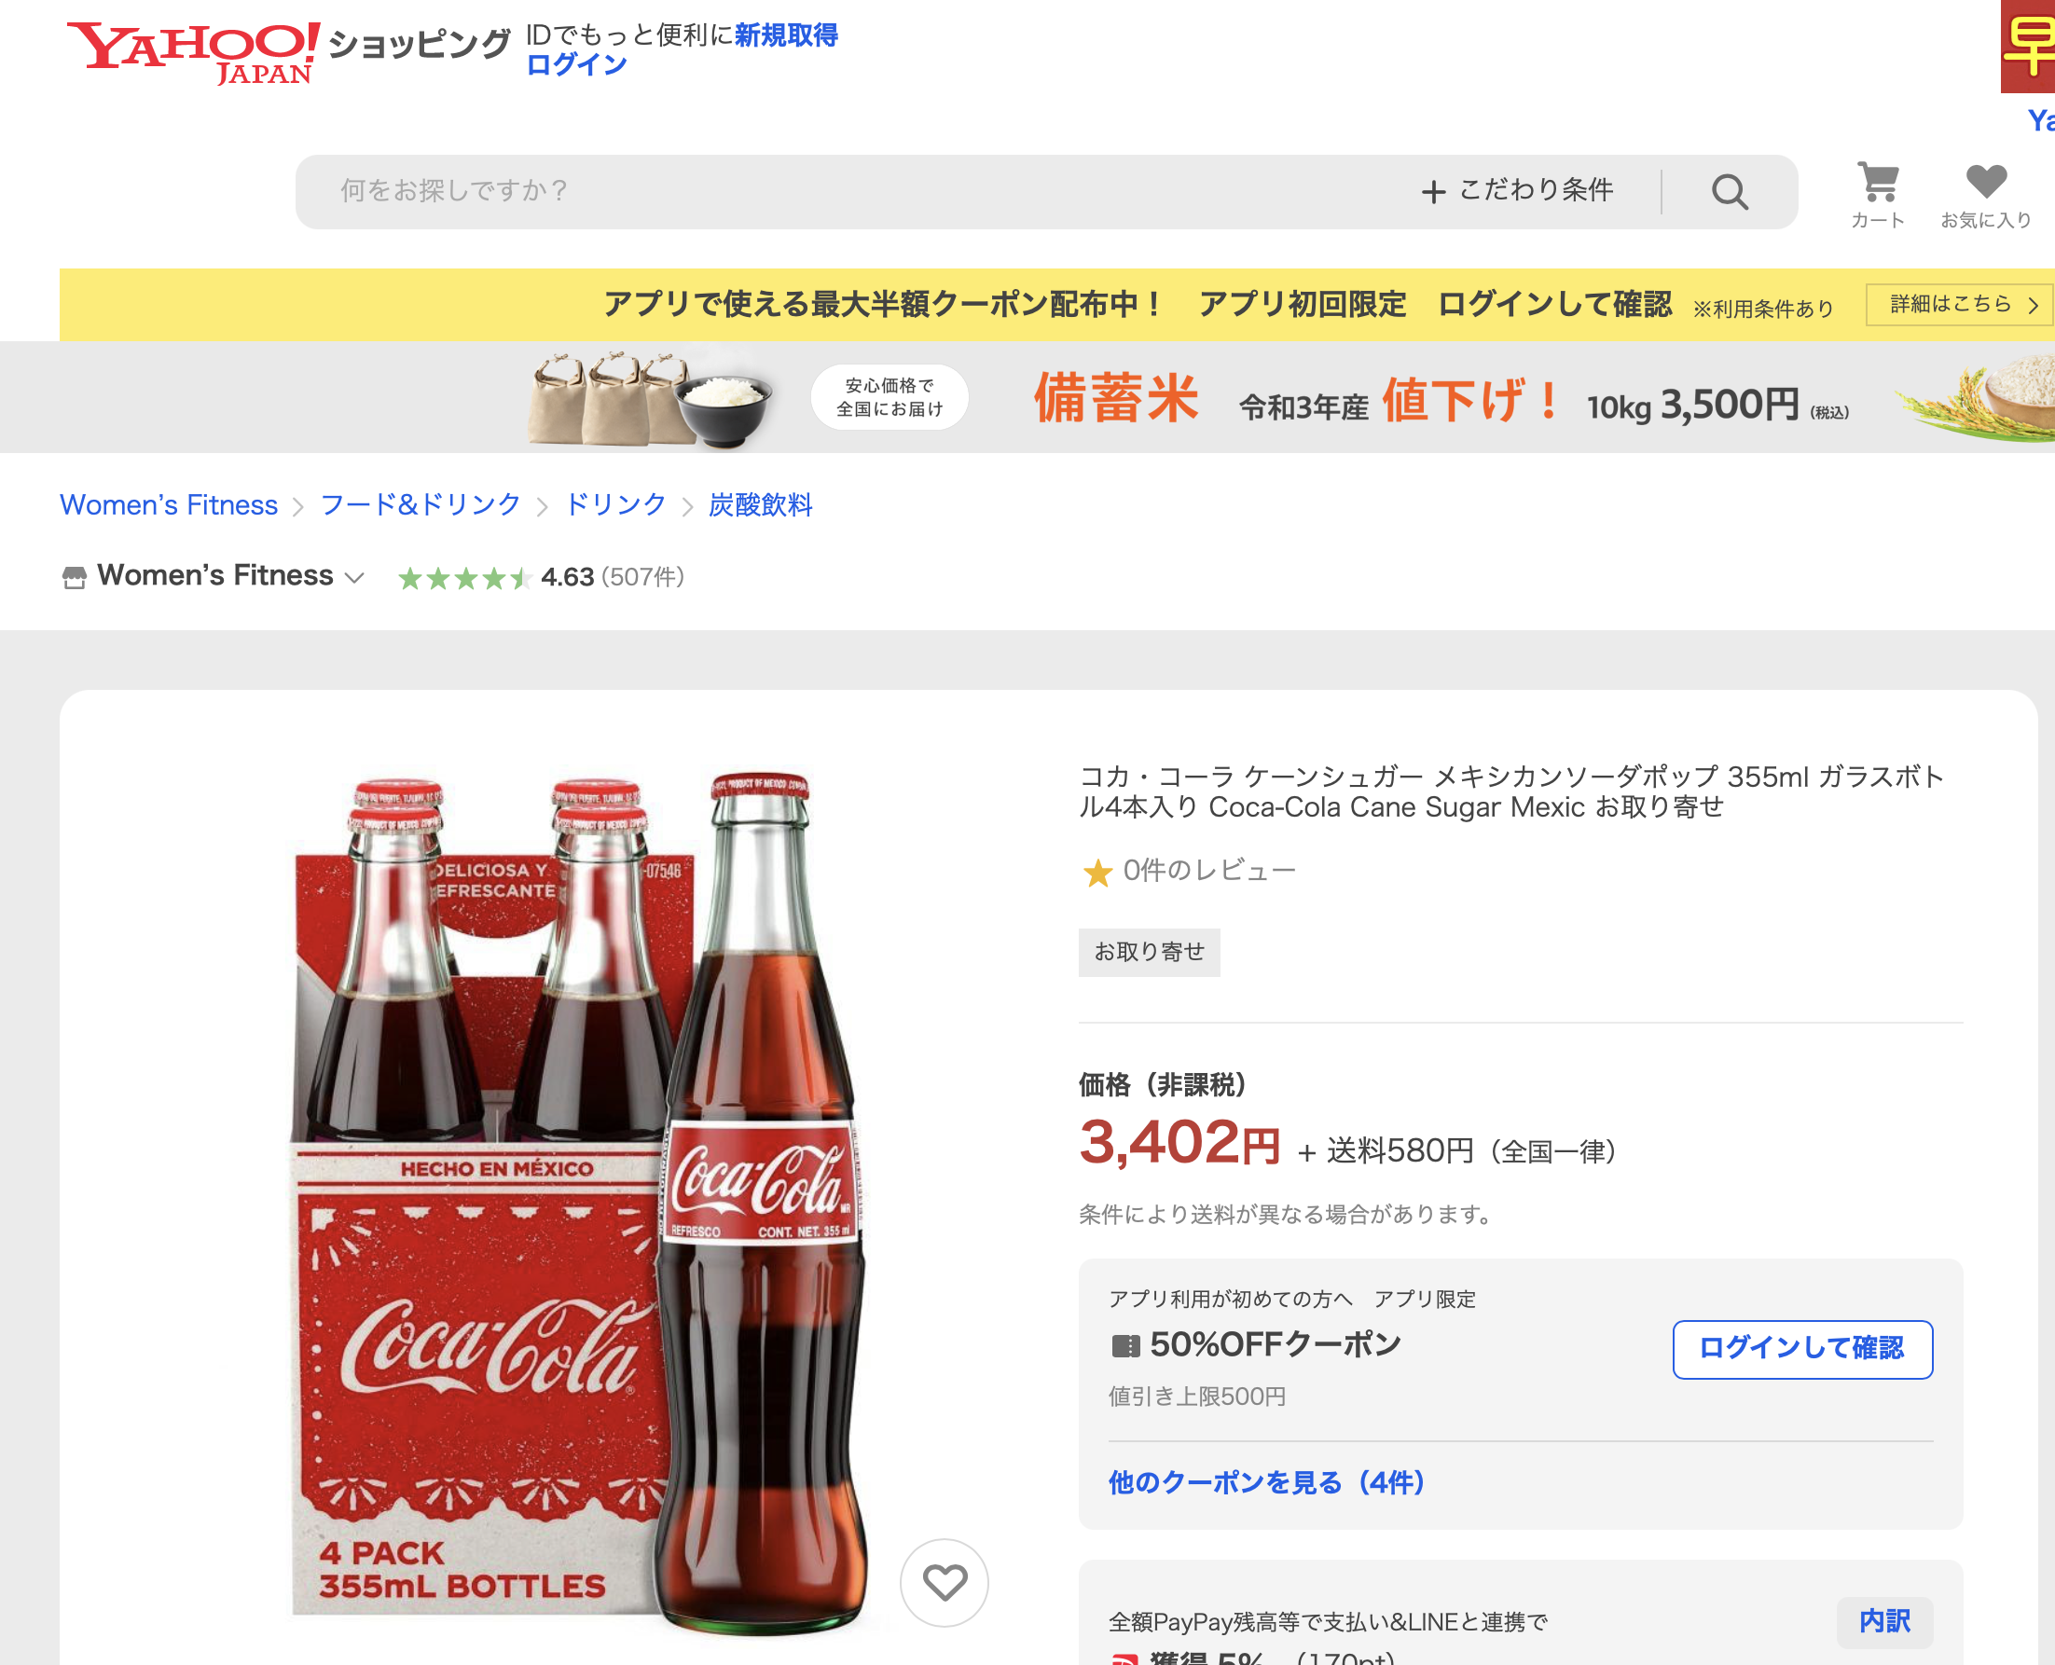This screenshot has height=1665, width=2055.
Task: Click the 50%OFFクーポン text
Action: [x=1275, y=1344]
